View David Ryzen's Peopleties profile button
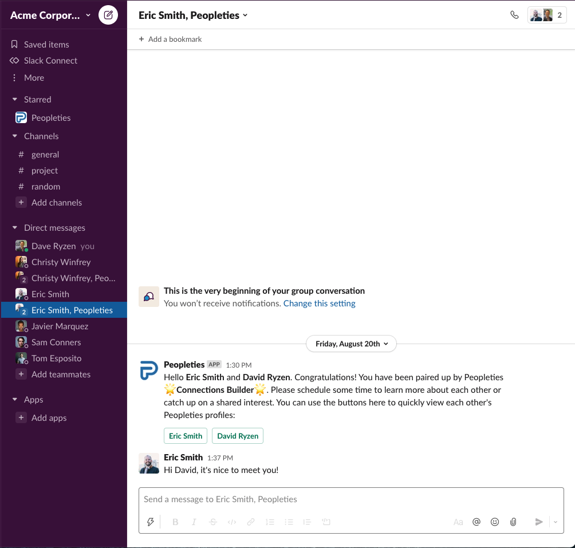This screenshot has height=548, width=575. (x=238, y=436)
